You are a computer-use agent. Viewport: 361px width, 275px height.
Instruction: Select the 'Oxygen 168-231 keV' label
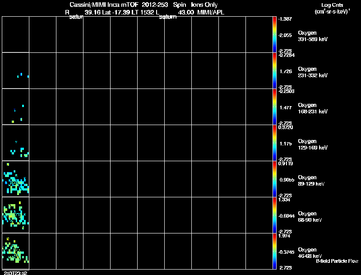click(x=313, y=108)
